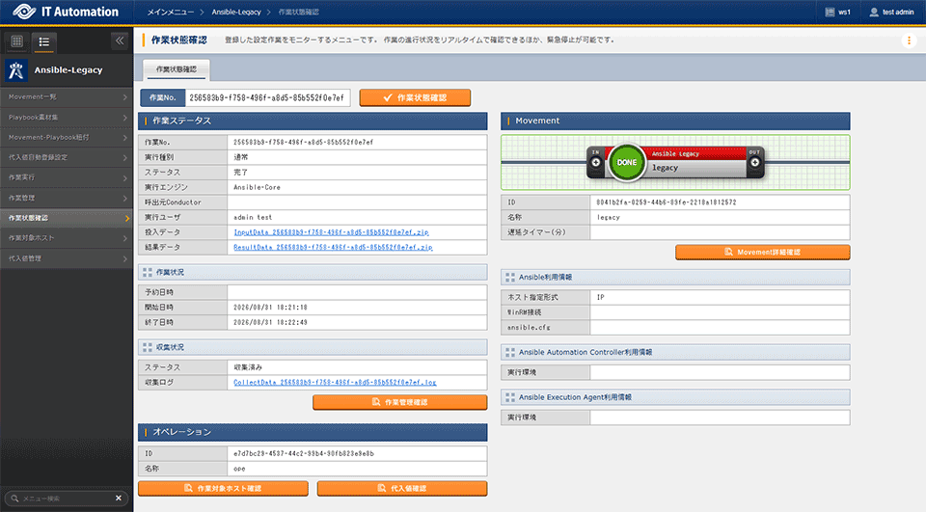This screenshot has width=926, height=512.
Task: Select the 実行ユーザ value admin test
Action: (253, 217)
